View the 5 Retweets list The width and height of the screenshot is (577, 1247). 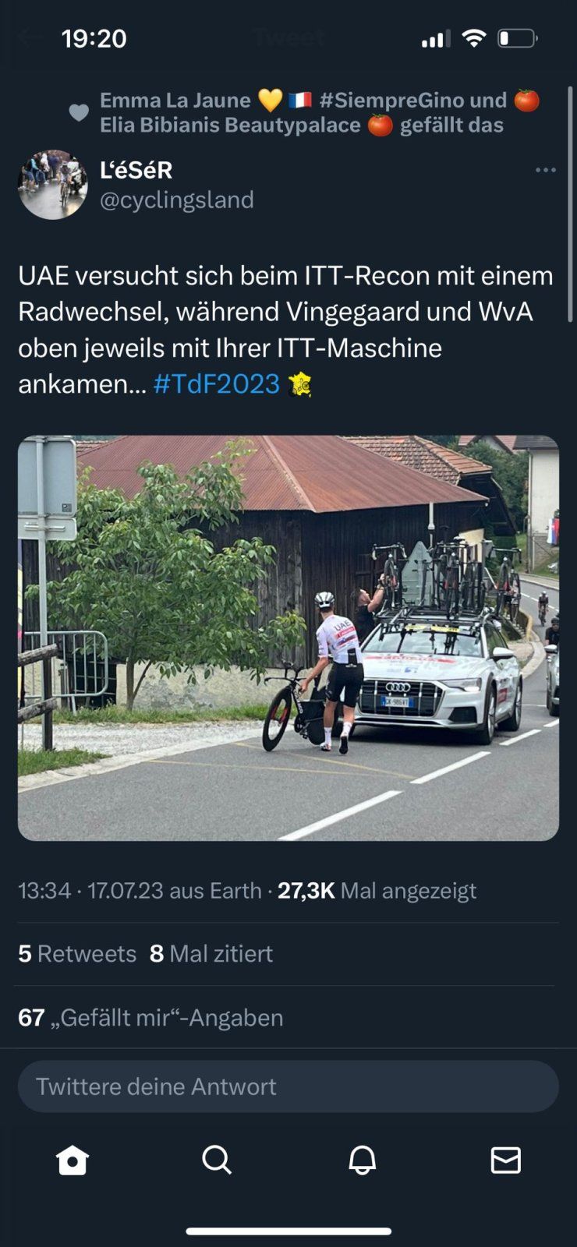tap(77, 954)
